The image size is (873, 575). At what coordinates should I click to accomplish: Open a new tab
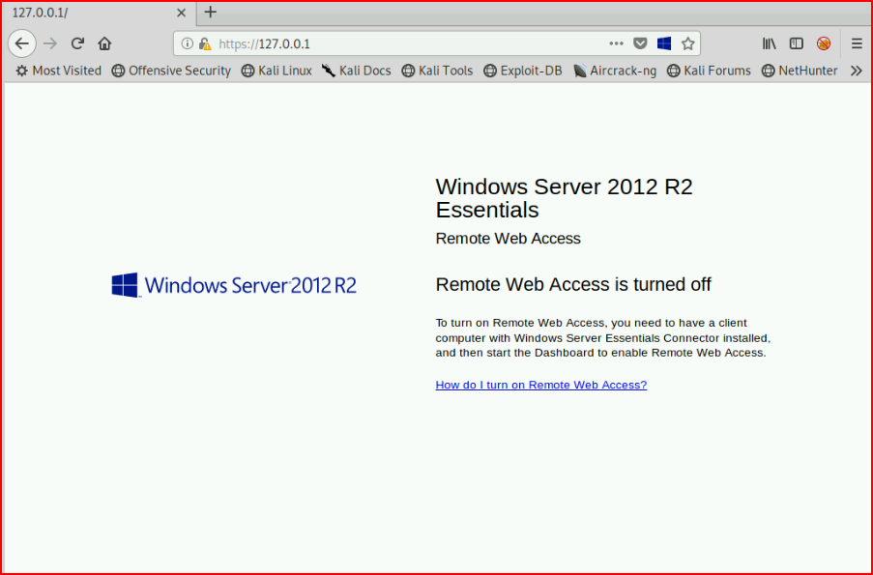point(211,12)
